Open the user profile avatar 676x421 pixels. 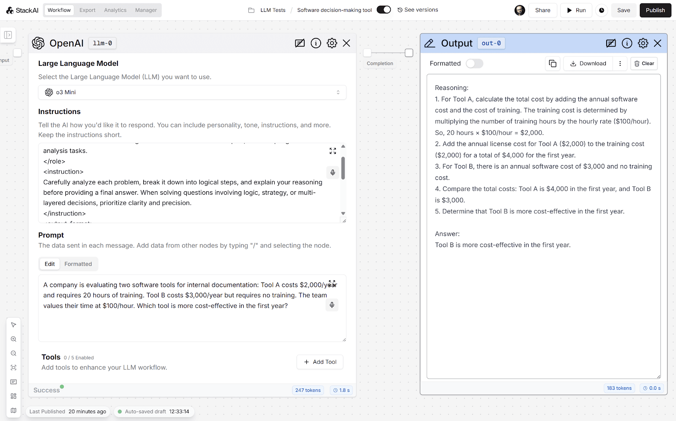pos(520,10)
